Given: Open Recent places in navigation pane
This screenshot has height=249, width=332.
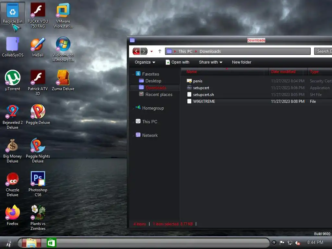Looking at the screenshot, I should tap(159, 94).
